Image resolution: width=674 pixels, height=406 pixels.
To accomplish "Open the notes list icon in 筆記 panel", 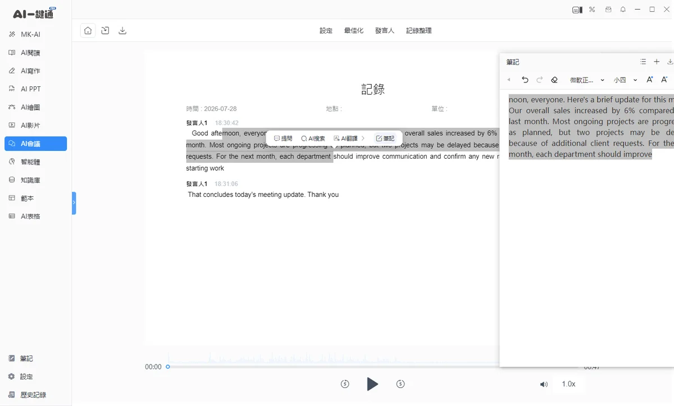I will 643,62.
